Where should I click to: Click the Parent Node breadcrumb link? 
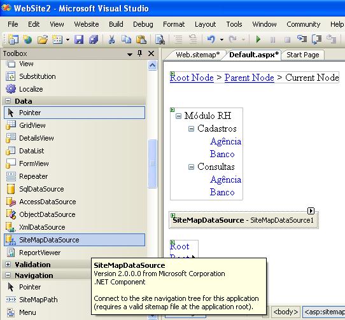tap(250, 78)
